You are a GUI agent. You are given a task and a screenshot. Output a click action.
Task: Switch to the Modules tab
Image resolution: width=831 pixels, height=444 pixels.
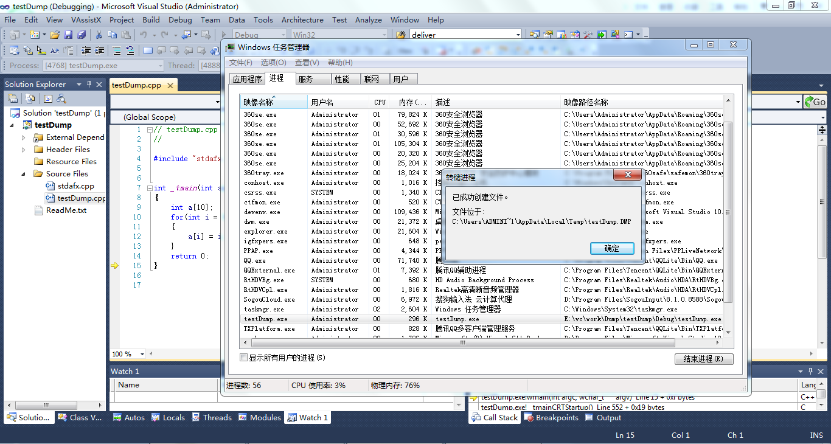pos(260,418)
